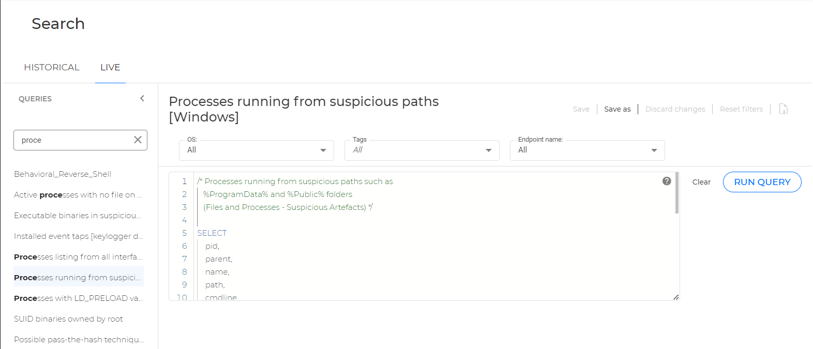
Task: Open the Tags dropdown
Action: [x=422, y=150]
